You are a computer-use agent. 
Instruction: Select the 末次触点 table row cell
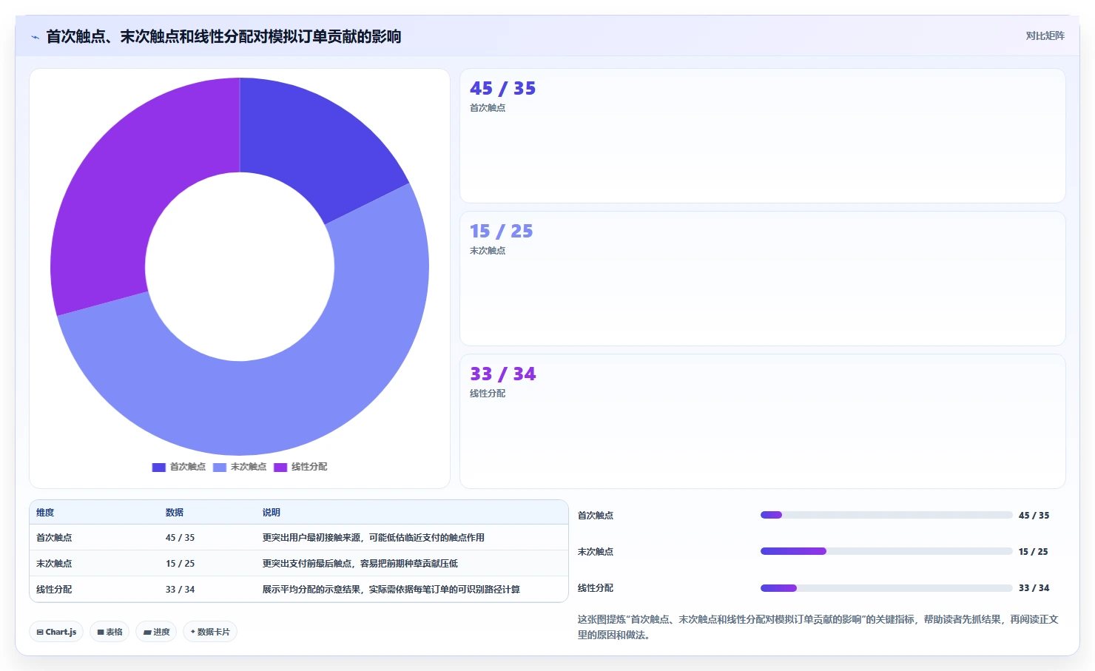pyautogui.click(x=54, y=564)
